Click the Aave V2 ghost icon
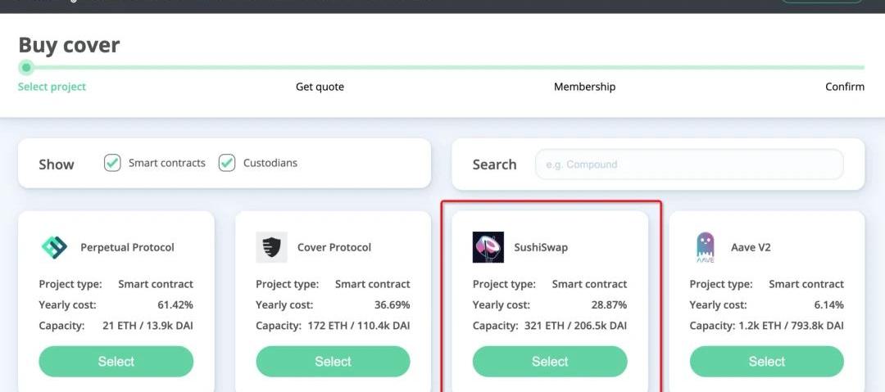 point(705,247)
